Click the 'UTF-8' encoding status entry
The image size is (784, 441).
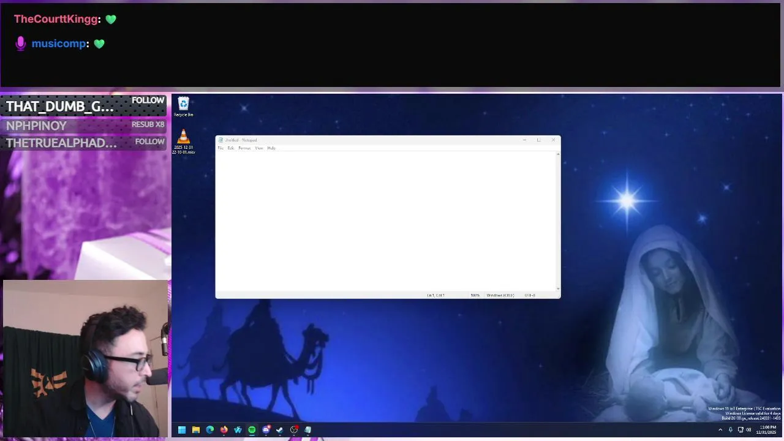[x=530, y=295]
